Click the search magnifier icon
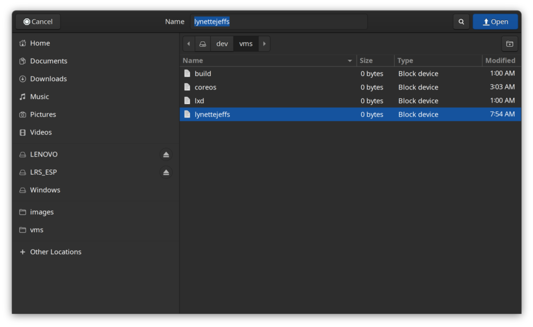 (x=461, y=22)
